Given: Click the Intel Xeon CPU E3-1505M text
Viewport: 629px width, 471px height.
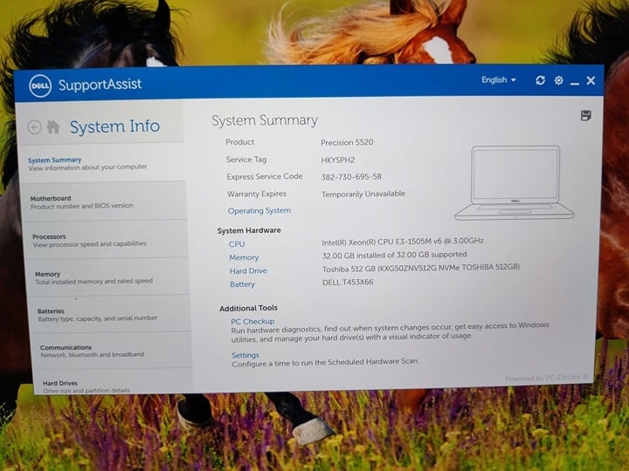Looking at the screenshot, I should click(403, 242).
